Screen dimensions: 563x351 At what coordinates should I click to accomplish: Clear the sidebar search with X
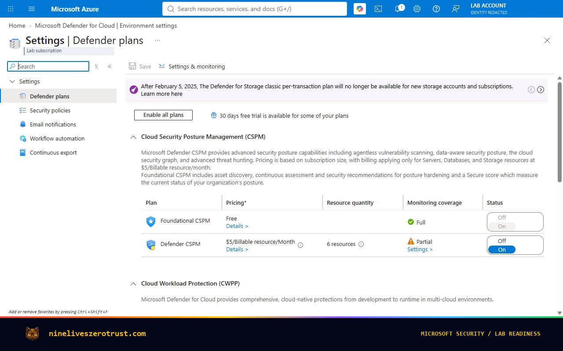(x=96, y=66)
